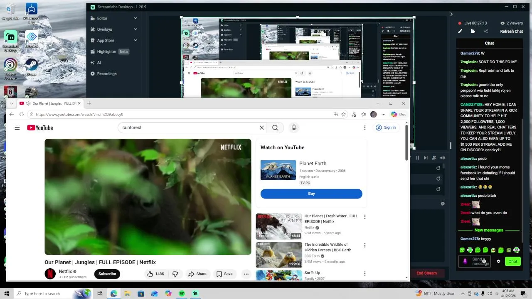
Task: Click the browser address bar URL
Action: tap(79, 114)
